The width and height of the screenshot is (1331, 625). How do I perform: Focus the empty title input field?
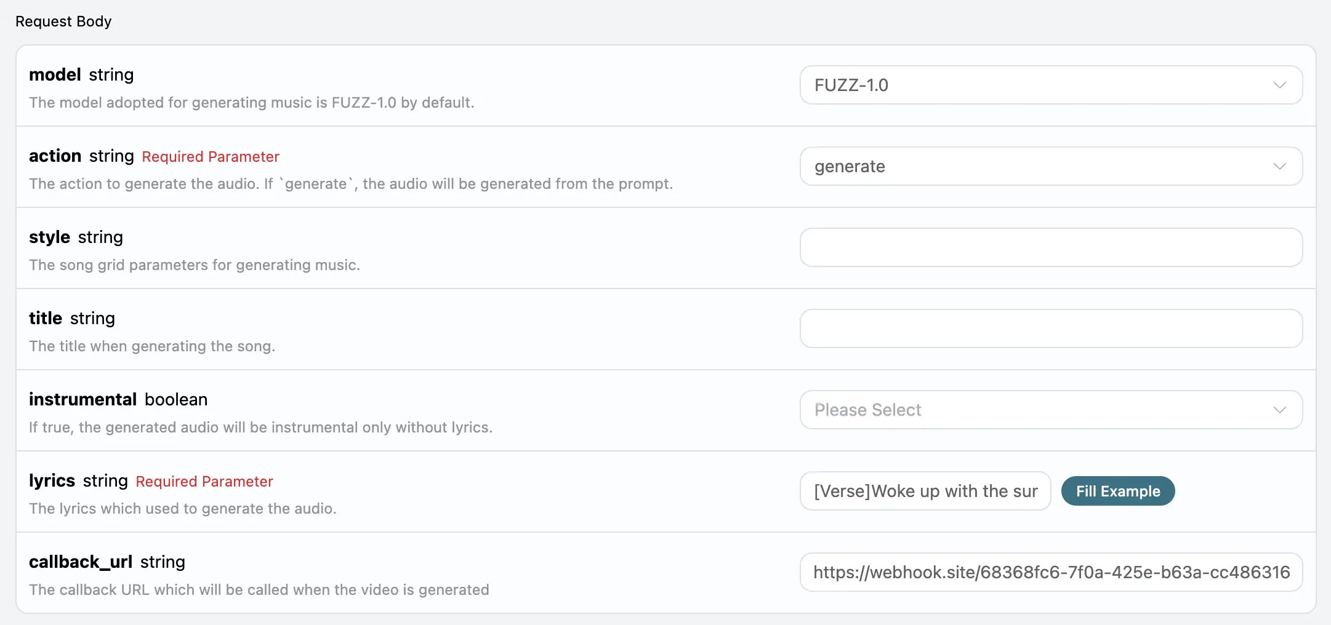click(1050, 328)
